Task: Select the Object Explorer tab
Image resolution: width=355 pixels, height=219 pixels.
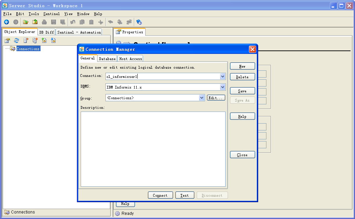Action: [x=20, y=32]
